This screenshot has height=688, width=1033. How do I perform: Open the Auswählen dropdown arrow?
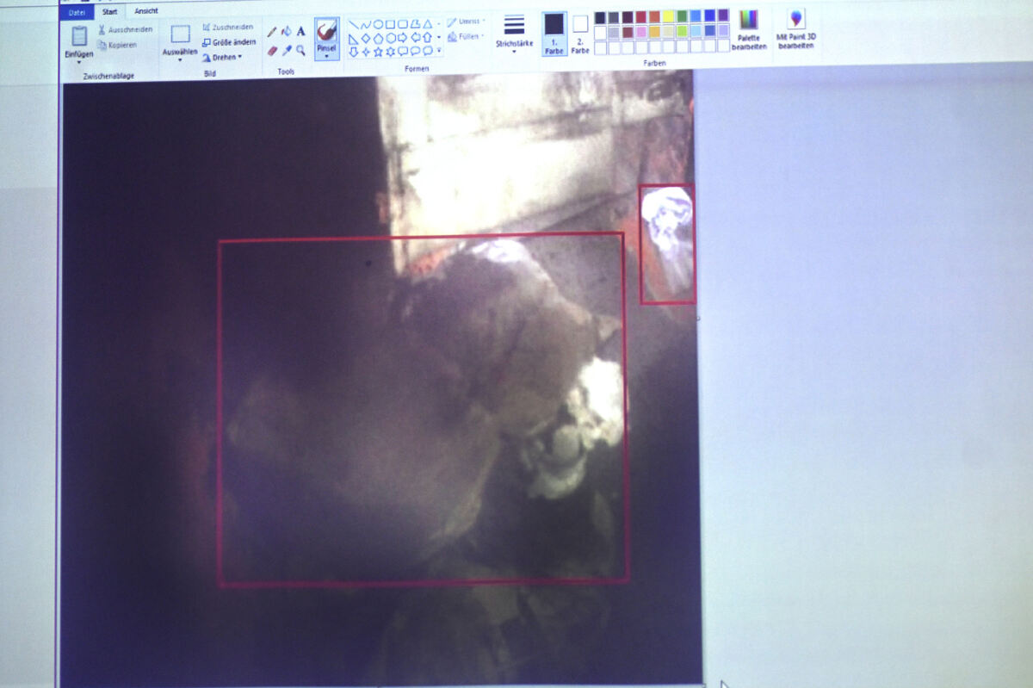click(x=180, y=62)
